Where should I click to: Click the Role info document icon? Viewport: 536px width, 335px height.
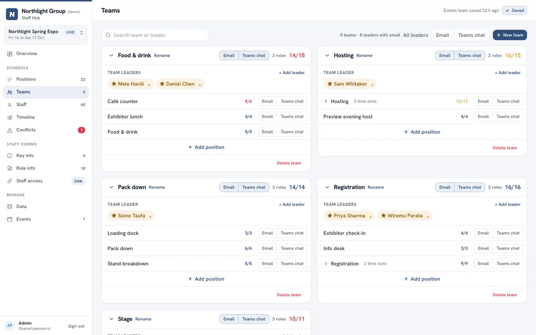tap(10, 168)
